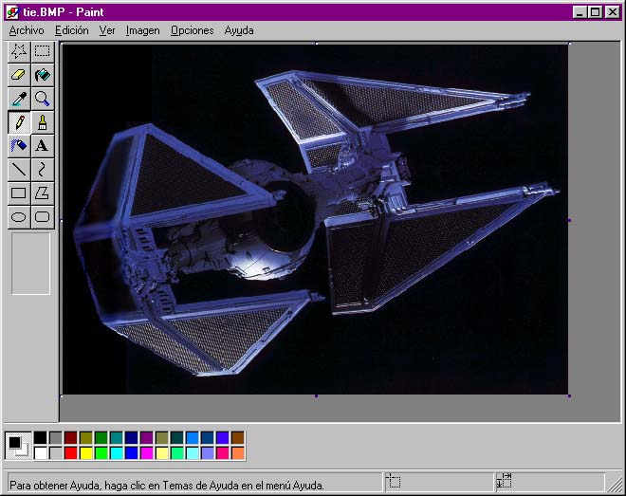Click the foreground/background color indicator box
626x496 pixels.
(18, 446)
